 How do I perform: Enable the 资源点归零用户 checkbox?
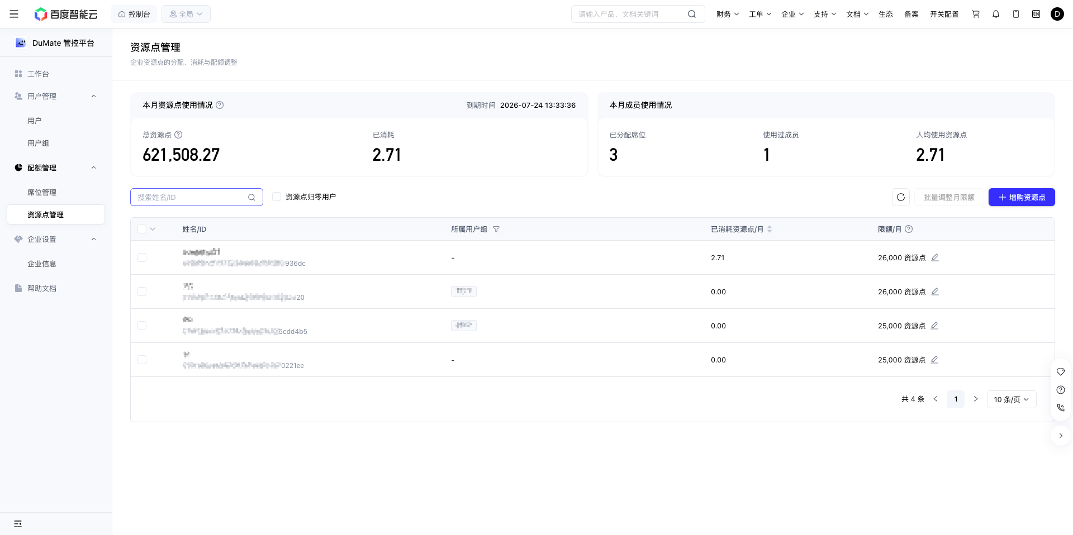(x=277, y=197)
